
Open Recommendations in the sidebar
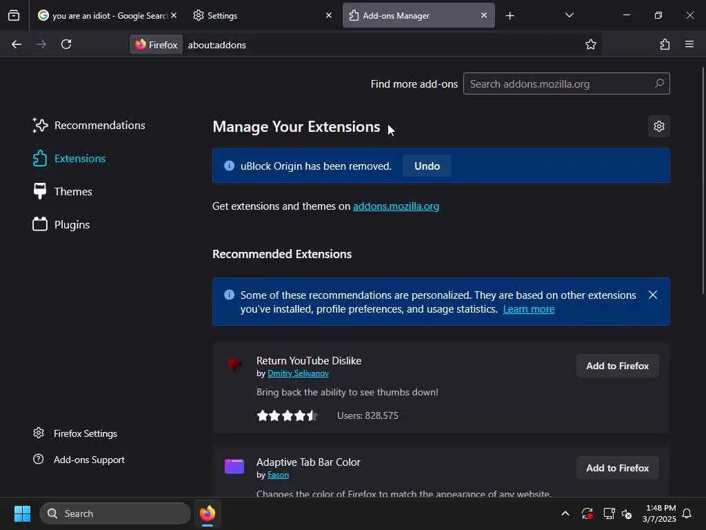89,126
